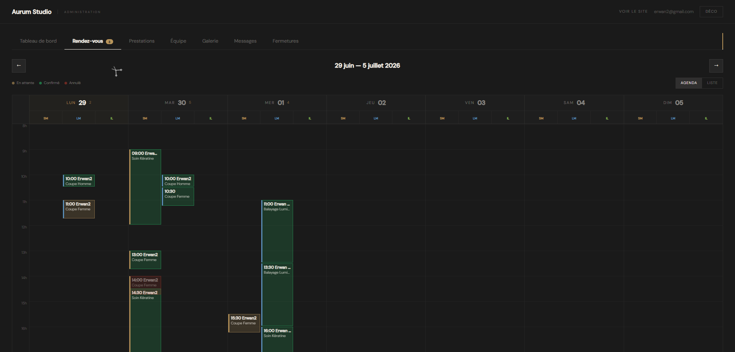The height and width of the screenshot is (352, 735).
Task: Select the MER 01 day header
Action: (x=277, y=103)
